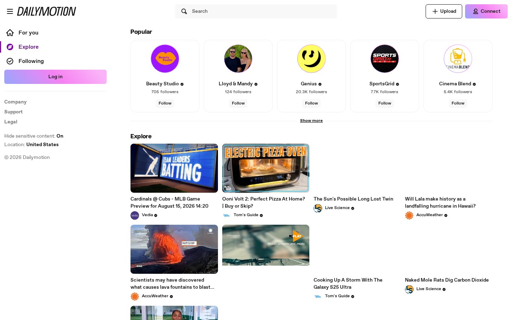The image size is (512, 320).
Task: Click the Dailymotion logo
Action: click(x=47, y=11)
